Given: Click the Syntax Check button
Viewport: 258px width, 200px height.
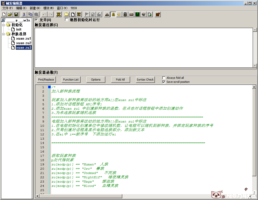Looking at the screenshot, I should (145, 80).
